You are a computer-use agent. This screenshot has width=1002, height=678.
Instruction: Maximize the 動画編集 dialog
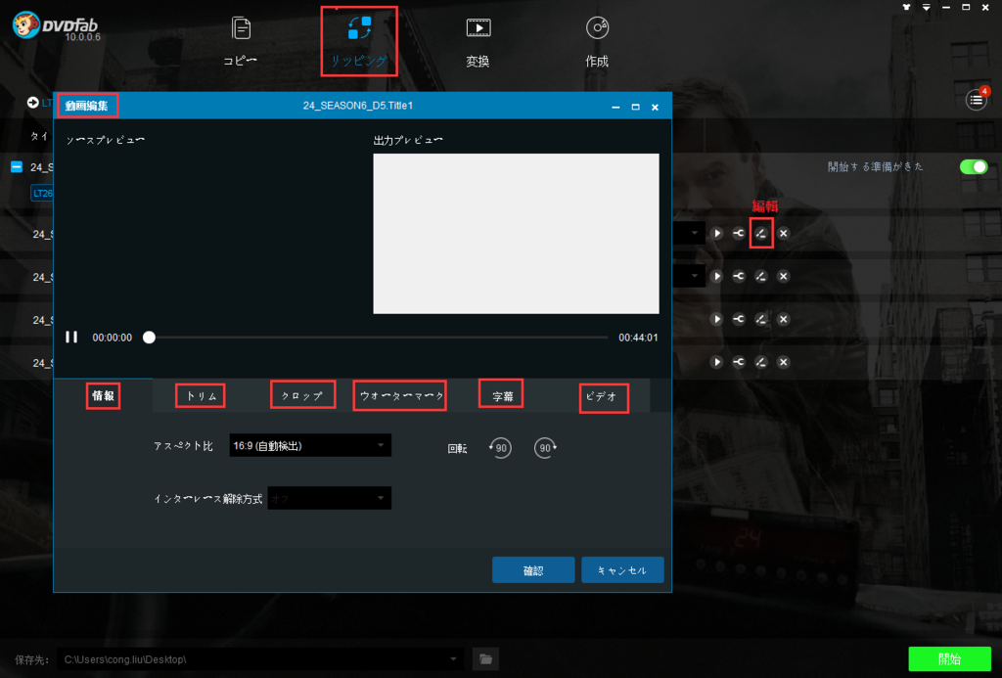coord(635,107)
